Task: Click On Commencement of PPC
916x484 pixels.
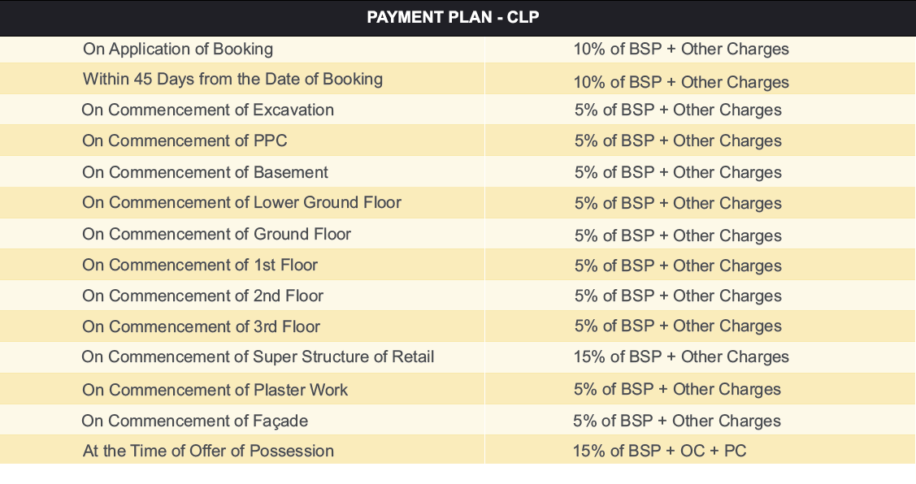Action: pos(185,140)
